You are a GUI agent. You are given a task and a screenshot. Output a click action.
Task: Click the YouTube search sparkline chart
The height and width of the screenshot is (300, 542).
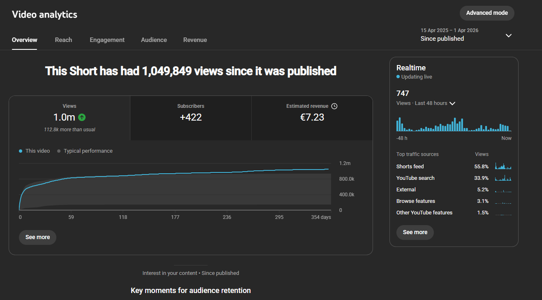click(503, 178)
